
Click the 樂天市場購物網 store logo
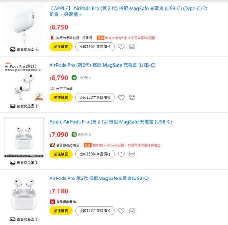pos(52,37)
